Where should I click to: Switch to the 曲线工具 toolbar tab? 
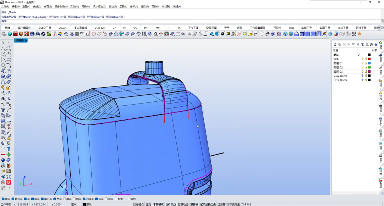coord(306,28)
